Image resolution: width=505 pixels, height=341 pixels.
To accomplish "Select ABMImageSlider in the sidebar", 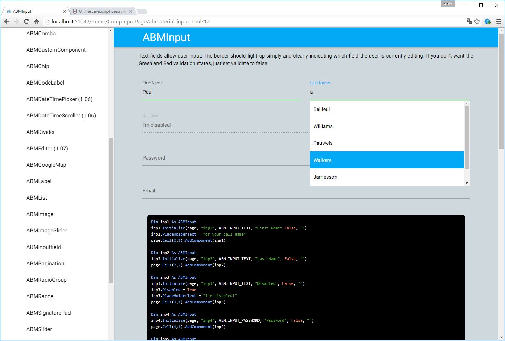I will [x=47, y=231].
